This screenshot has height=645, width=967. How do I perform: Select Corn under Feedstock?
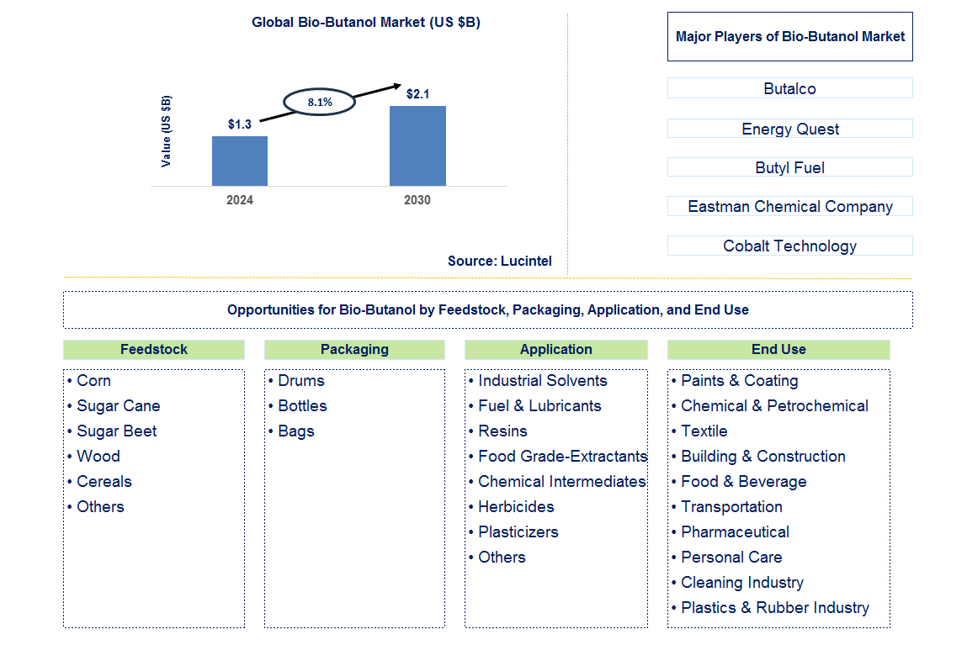94,380
